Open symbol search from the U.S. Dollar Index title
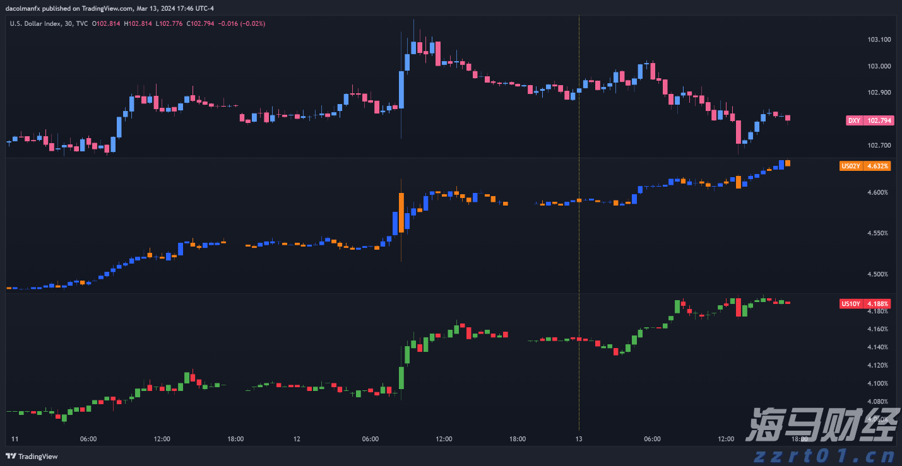The height and width of the screenshot is (466, 902). 35,23
